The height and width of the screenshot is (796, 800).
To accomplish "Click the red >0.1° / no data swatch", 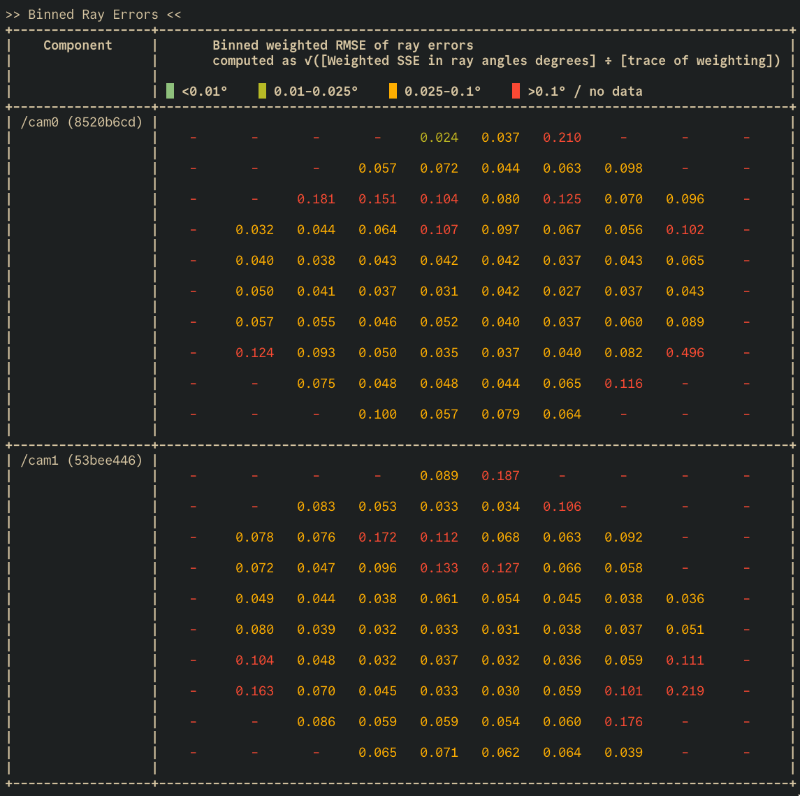I will point(516,92).
